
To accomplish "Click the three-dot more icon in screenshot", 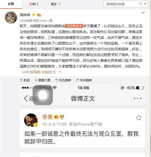I will [x=138, y=98].
